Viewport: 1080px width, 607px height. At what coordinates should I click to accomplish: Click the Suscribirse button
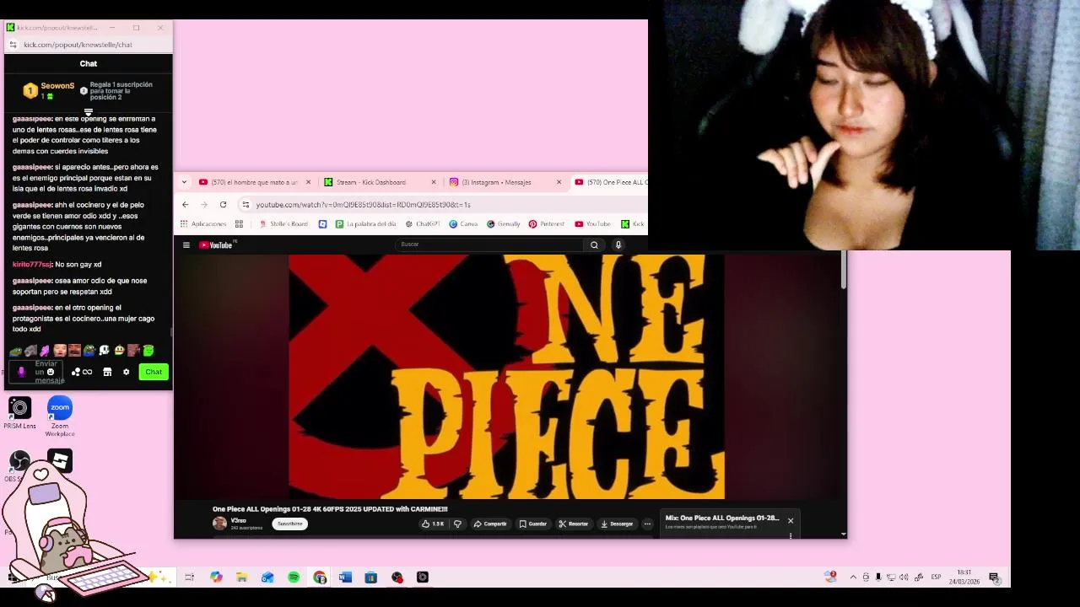coord(289,524)
